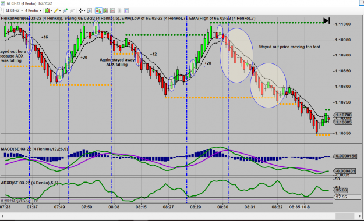Viewport: 364px width, 221px height.
Task: Click the title text 6E 03-22 (4 Renko) 3/2/2022
Action: pyautogui.click(x=29, y=3)
